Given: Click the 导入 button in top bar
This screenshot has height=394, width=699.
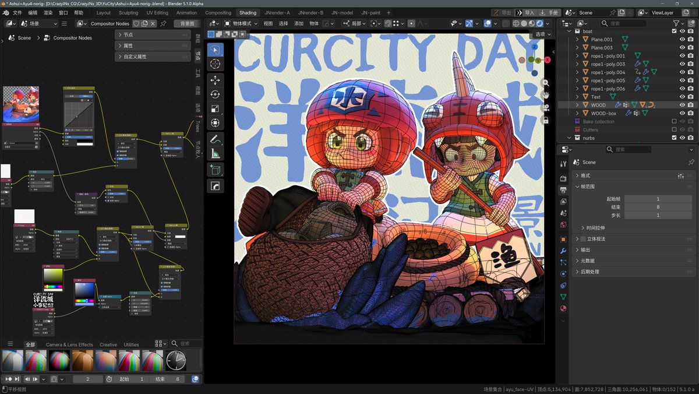Looking at the screenshot, I should (526, 12).
